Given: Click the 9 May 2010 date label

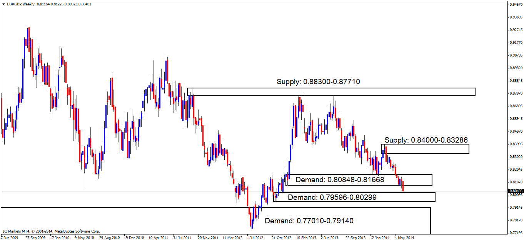Looking at the screenshot, I should tap(85, 238).
